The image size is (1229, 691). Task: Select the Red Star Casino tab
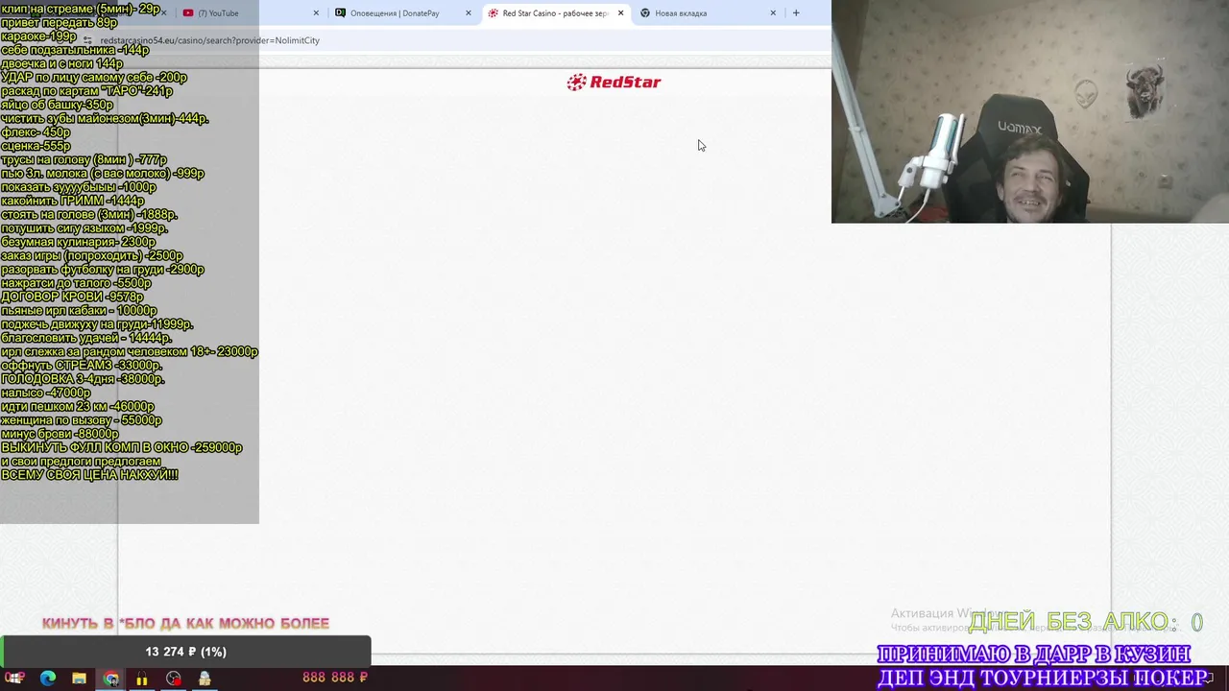pos(554,13)
